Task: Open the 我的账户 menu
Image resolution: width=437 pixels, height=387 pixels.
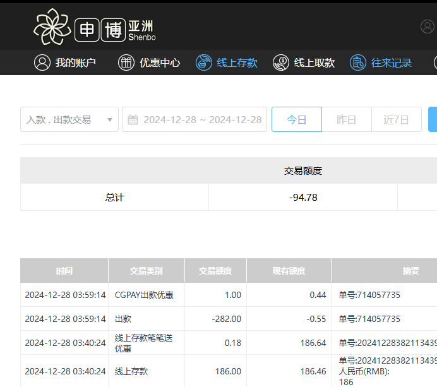Action: [x=75, y=63]
